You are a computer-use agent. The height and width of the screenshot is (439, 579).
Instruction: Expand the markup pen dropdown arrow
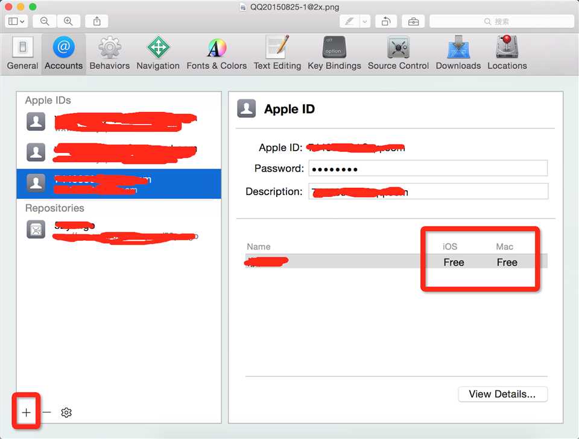tap(365, 22)
